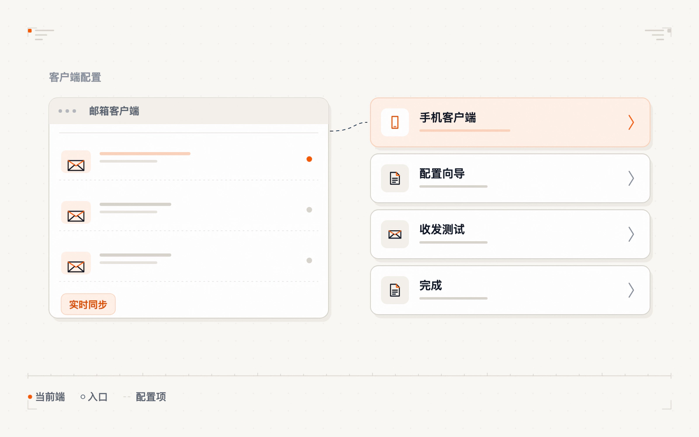Click the 当前端 legend label

click(50, 397)
